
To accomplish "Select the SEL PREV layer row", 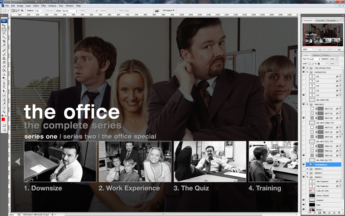I will point(324,160).
